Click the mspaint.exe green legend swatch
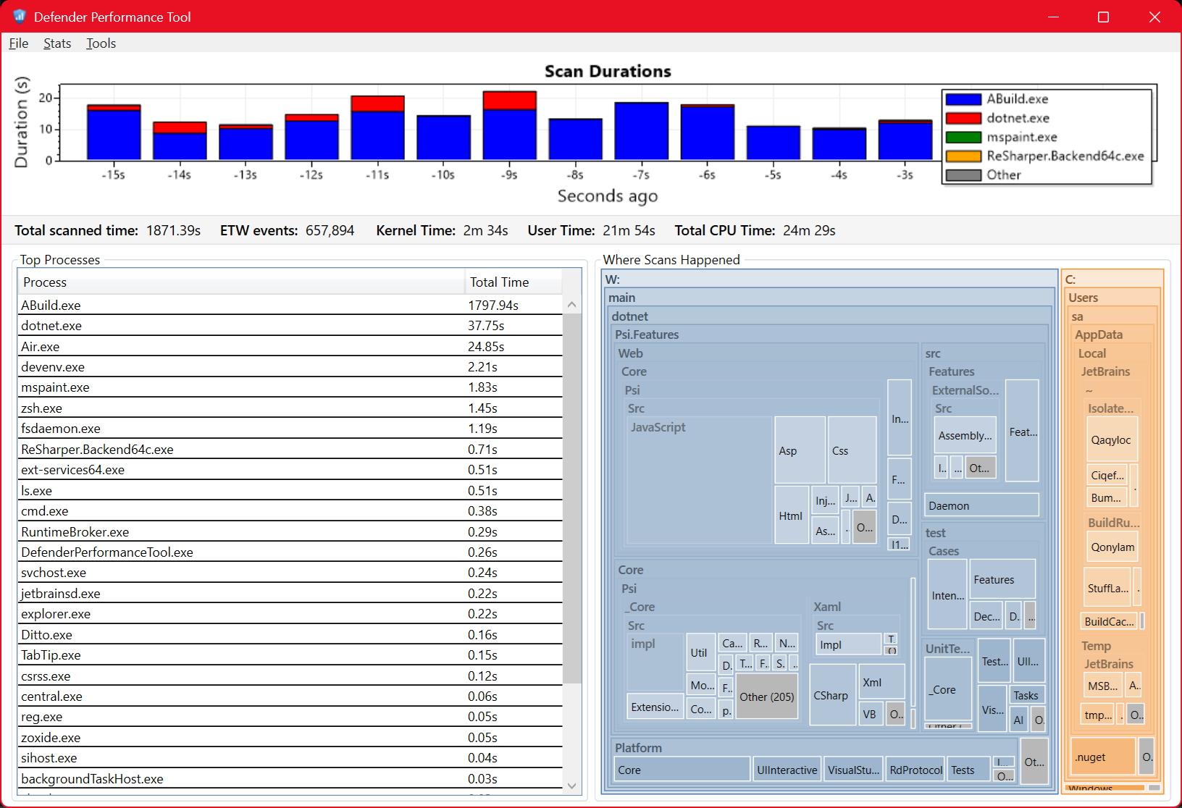 click(x=963, y=137)
